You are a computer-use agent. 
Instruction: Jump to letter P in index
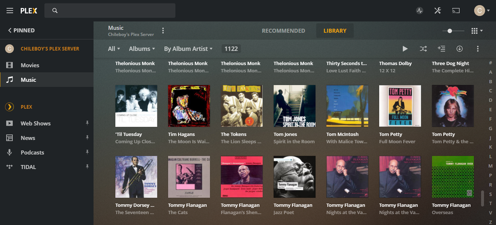490,175
